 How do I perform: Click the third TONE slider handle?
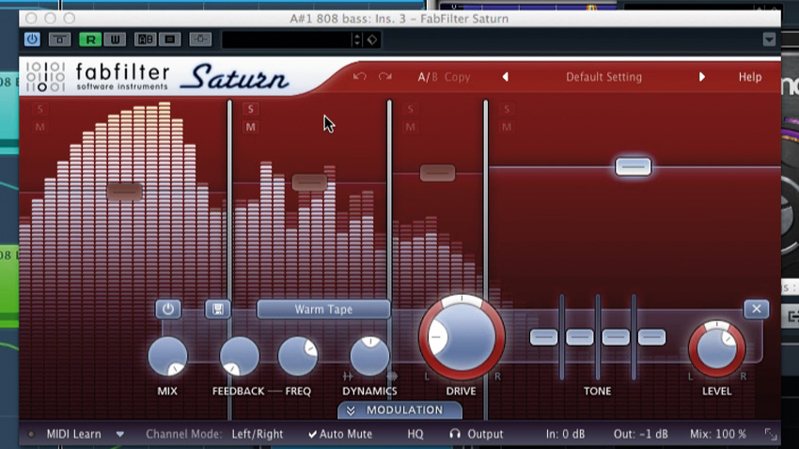[x=616, y=337]
